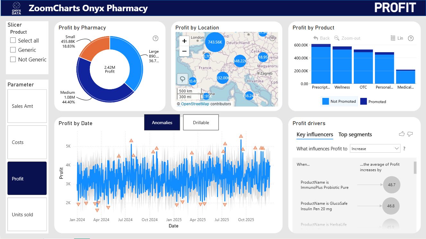
Task: Click the help question mark on Profit by Pharmacy
Action: pyautogui.click(x=155, y=38)
